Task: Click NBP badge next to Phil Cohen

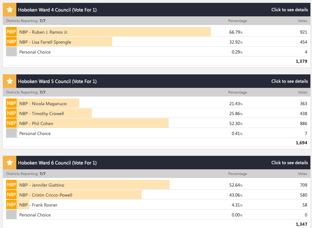Action: pyautogui.click(x=11, y=123)
